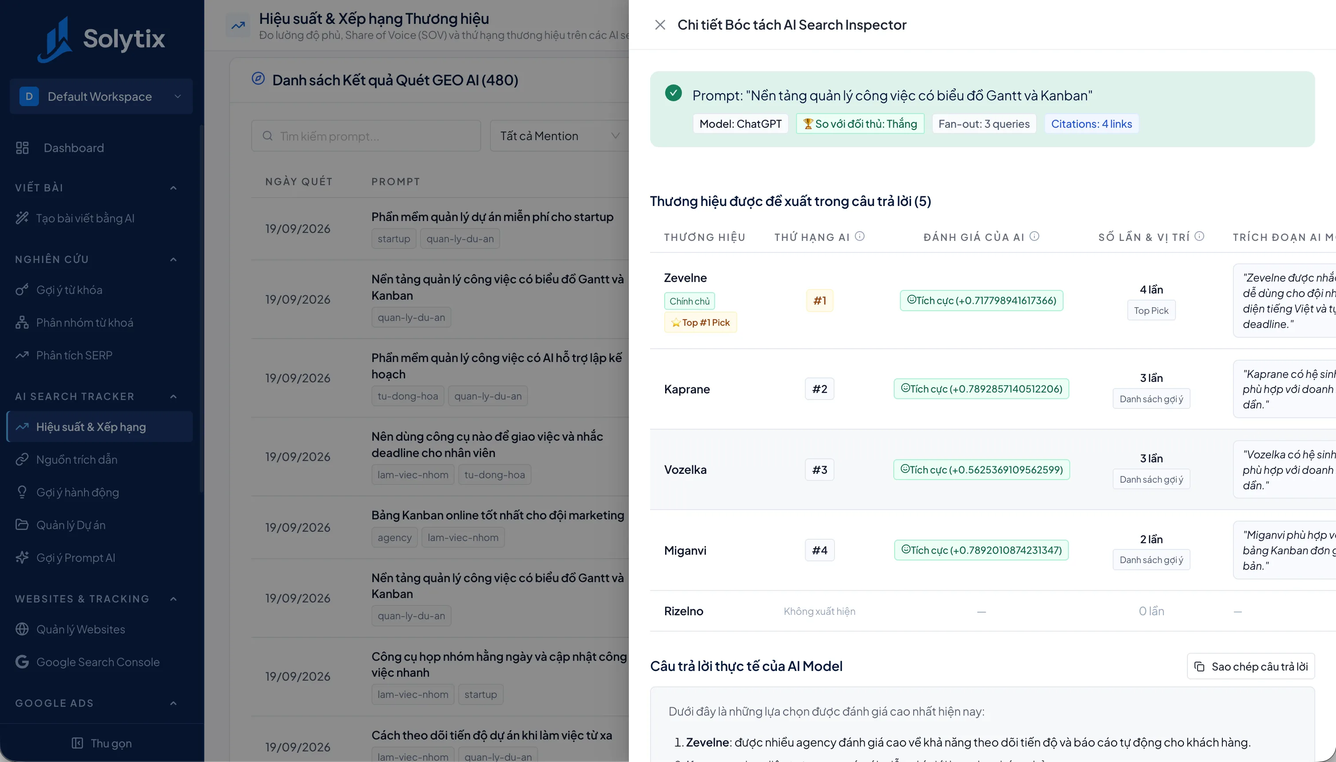Click the Thu gọn sidebar collapse button
This screenshot has height=762, width=1336.
click(102, 743)
